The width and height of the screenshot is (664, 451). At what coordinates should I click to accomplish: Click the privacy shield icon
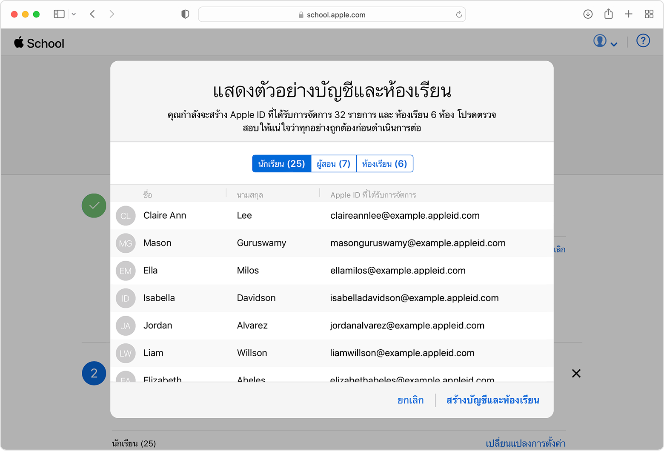185,14
